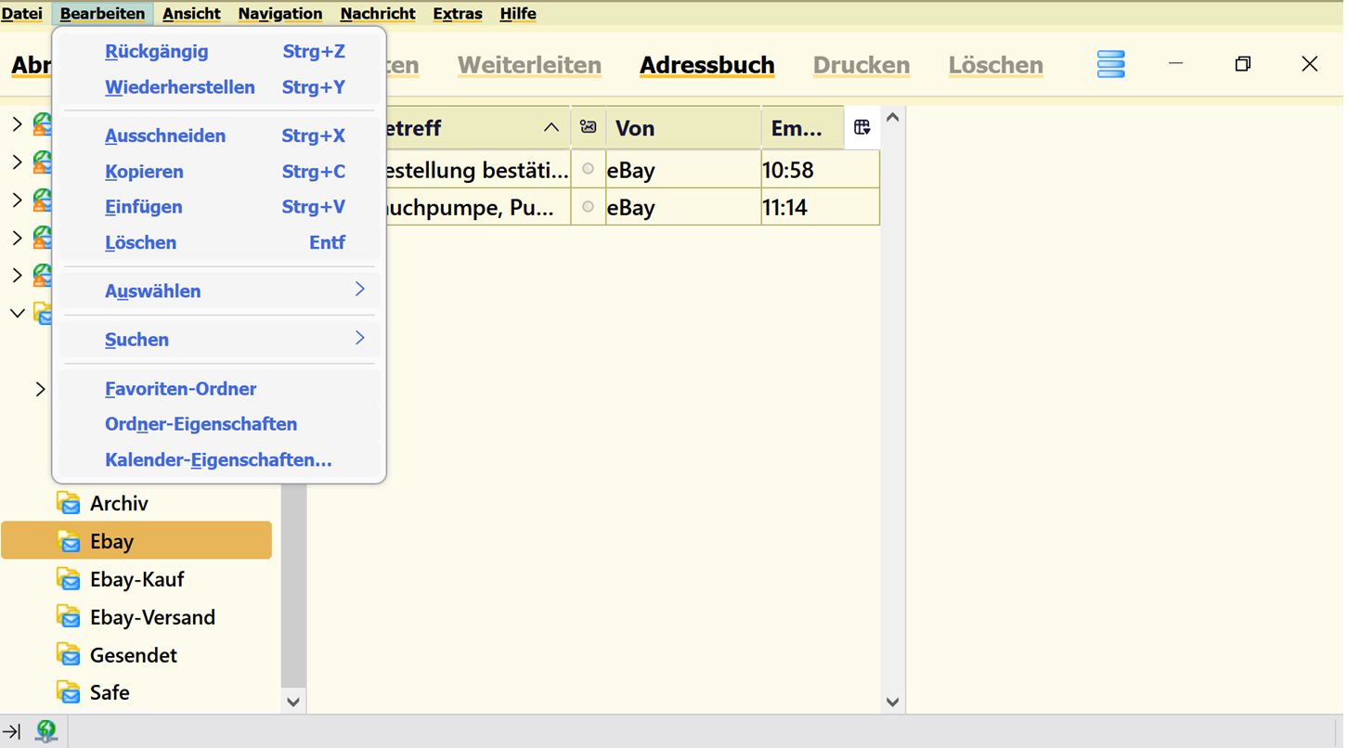Click the Weiterleiten toolbar button
Image resolution: width=1347 pixels, height=748 pixels.
click(529, 65)
